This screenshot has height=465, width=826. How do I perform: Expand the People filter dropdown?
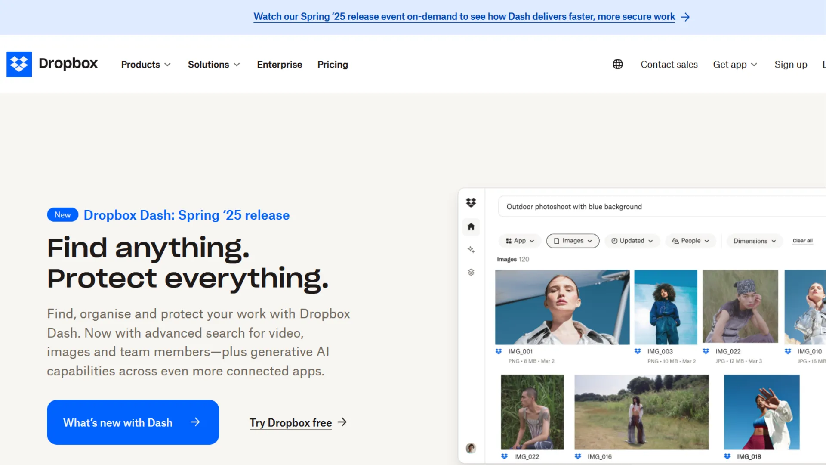pos(690,241)
